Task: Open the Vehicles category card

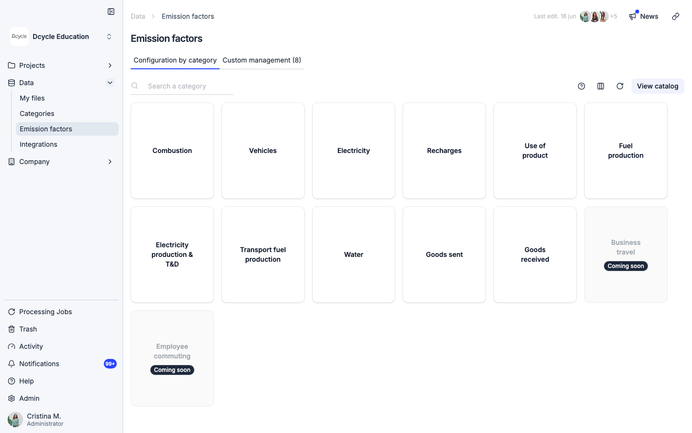Action: [x=263, y=151]
